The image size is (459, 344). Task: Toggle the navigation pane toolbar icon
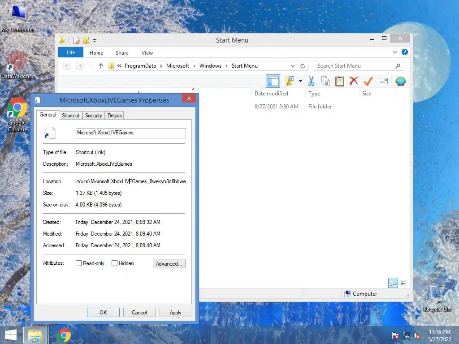click(273, 82)
